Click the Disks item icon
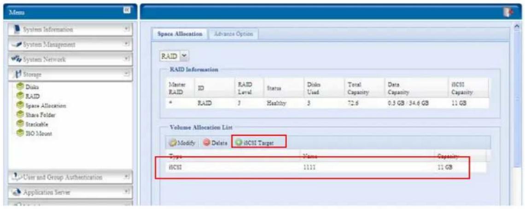Screen dimensions: 525x209 [20, 87]
